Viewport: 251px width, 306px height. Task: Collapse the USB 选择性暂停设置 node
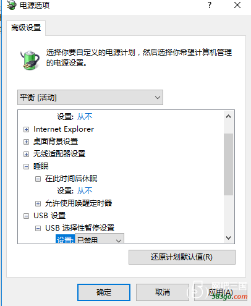(x=38, y=228)
